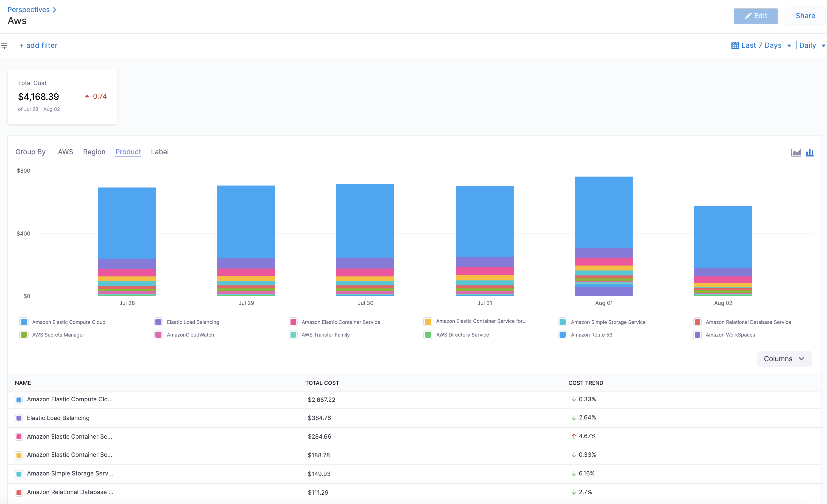827x504 pixels.
Task: Select the Amazon Elastic Compute Clo... row name
Action: pos(69,399)
